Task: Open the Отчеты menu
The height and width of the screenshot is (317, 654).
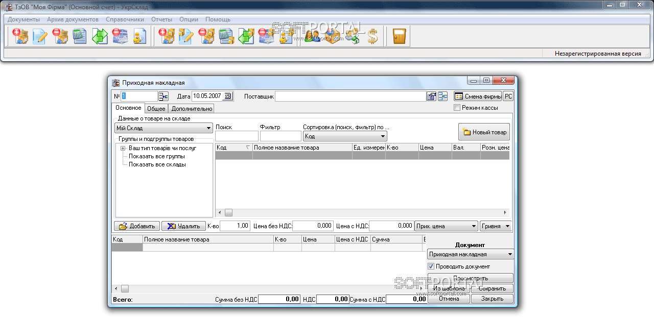Action: click(161, 19)
